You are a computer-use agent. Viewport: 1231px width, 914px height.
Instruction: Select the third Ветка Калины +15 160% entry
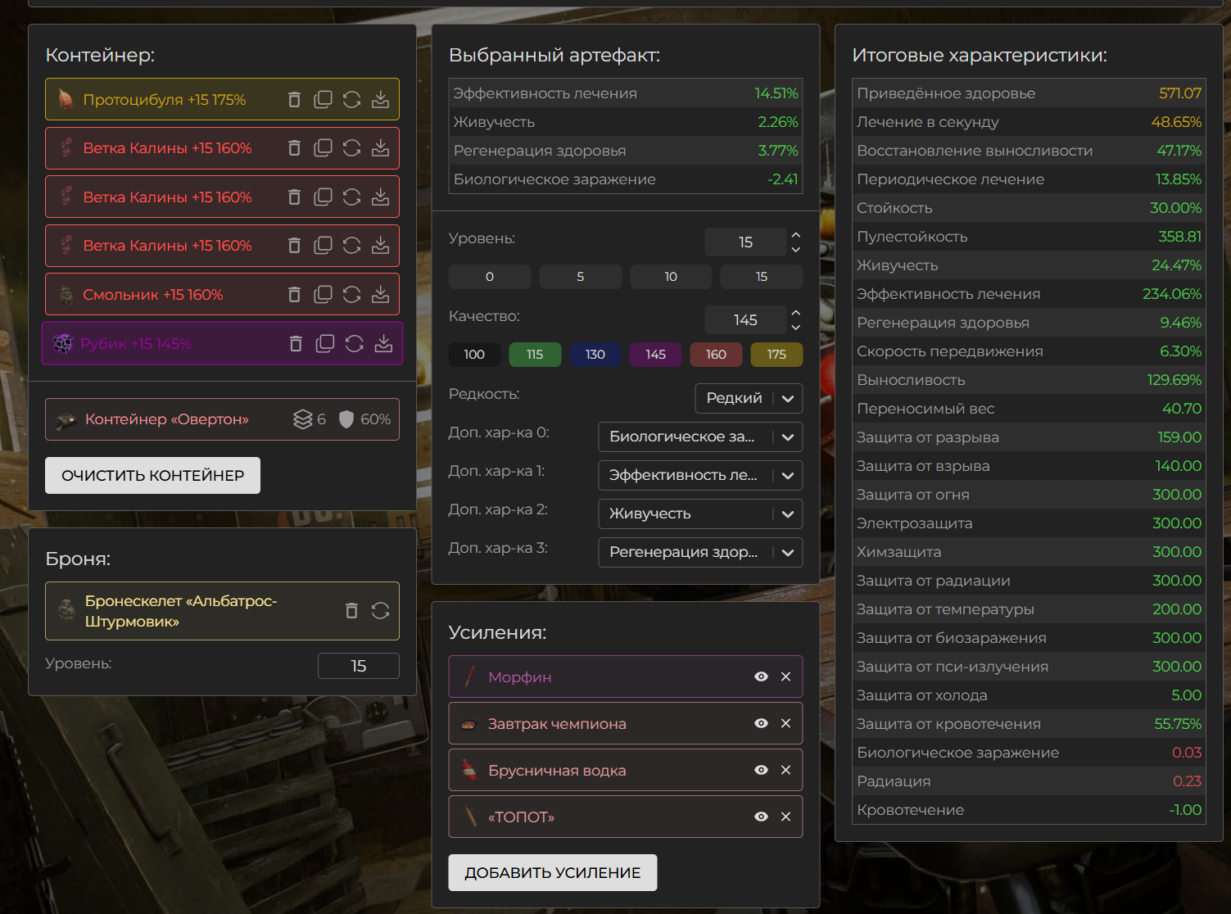168,246
